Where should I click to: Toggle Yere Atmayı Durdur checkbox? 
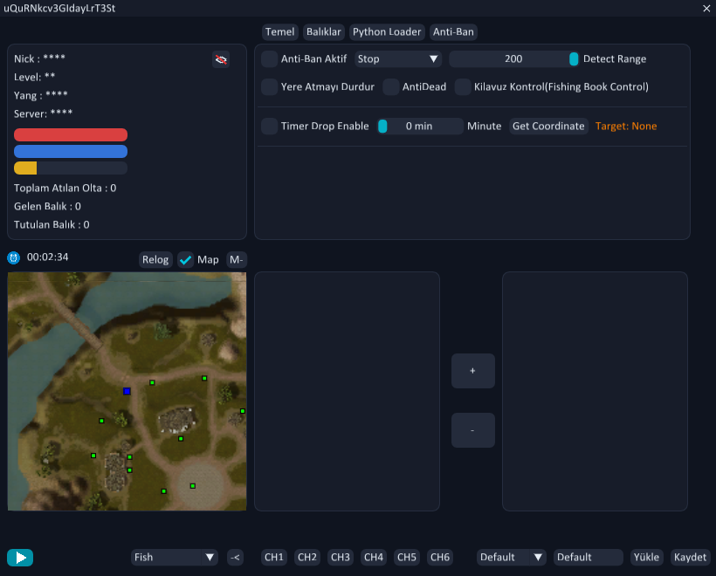270,86
